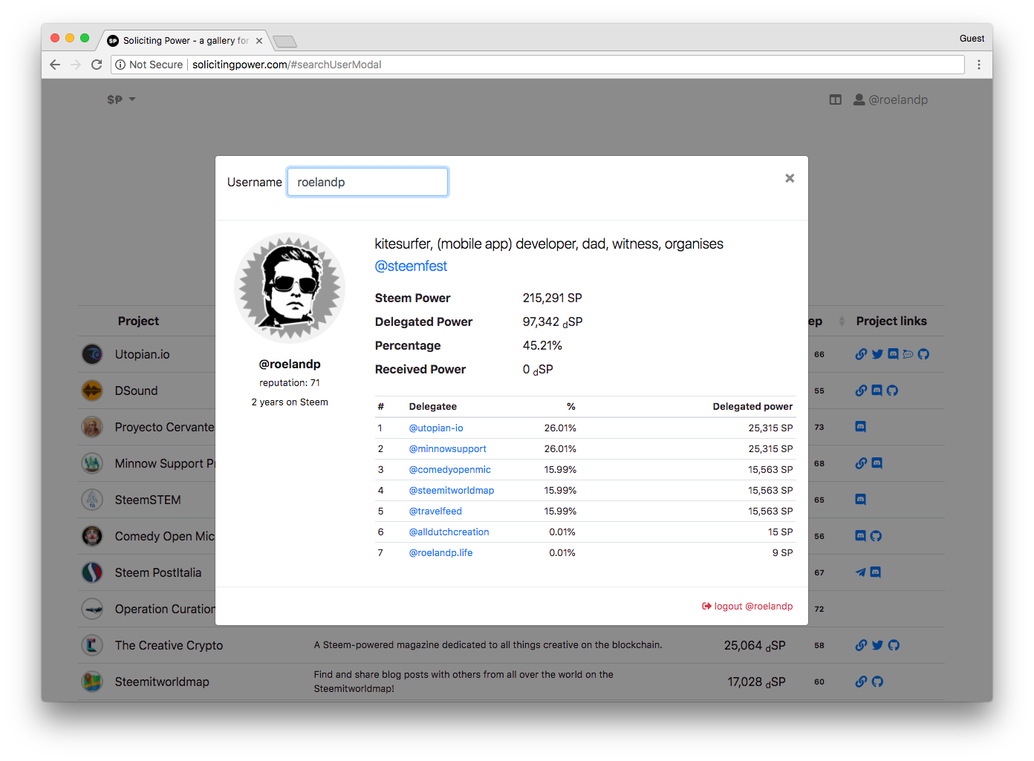Image resolution: width=1034 pixels, height=761 pixels.
Task: Open the Discord icon for Steem PostItalia
Action: pyautogui.click(x=875, y=572)
